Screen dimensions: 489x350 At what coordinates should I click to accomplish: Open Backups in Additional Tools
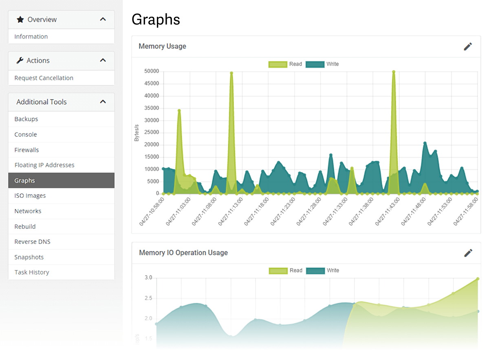click(61, 119)
